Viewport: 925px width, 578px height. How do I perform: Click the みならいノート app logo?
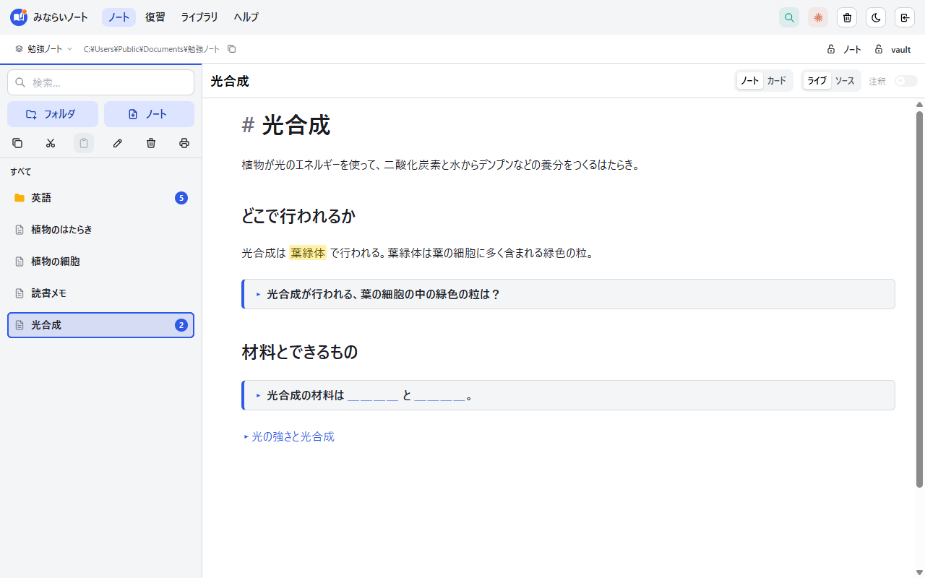(x=19, y=17)
